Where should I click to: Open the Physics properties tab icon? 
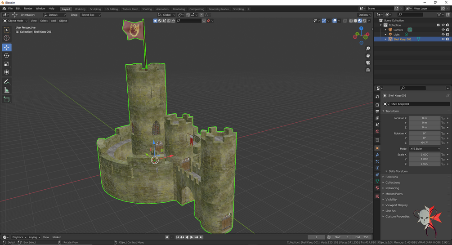pyautogui.click(x=377, y=168)
